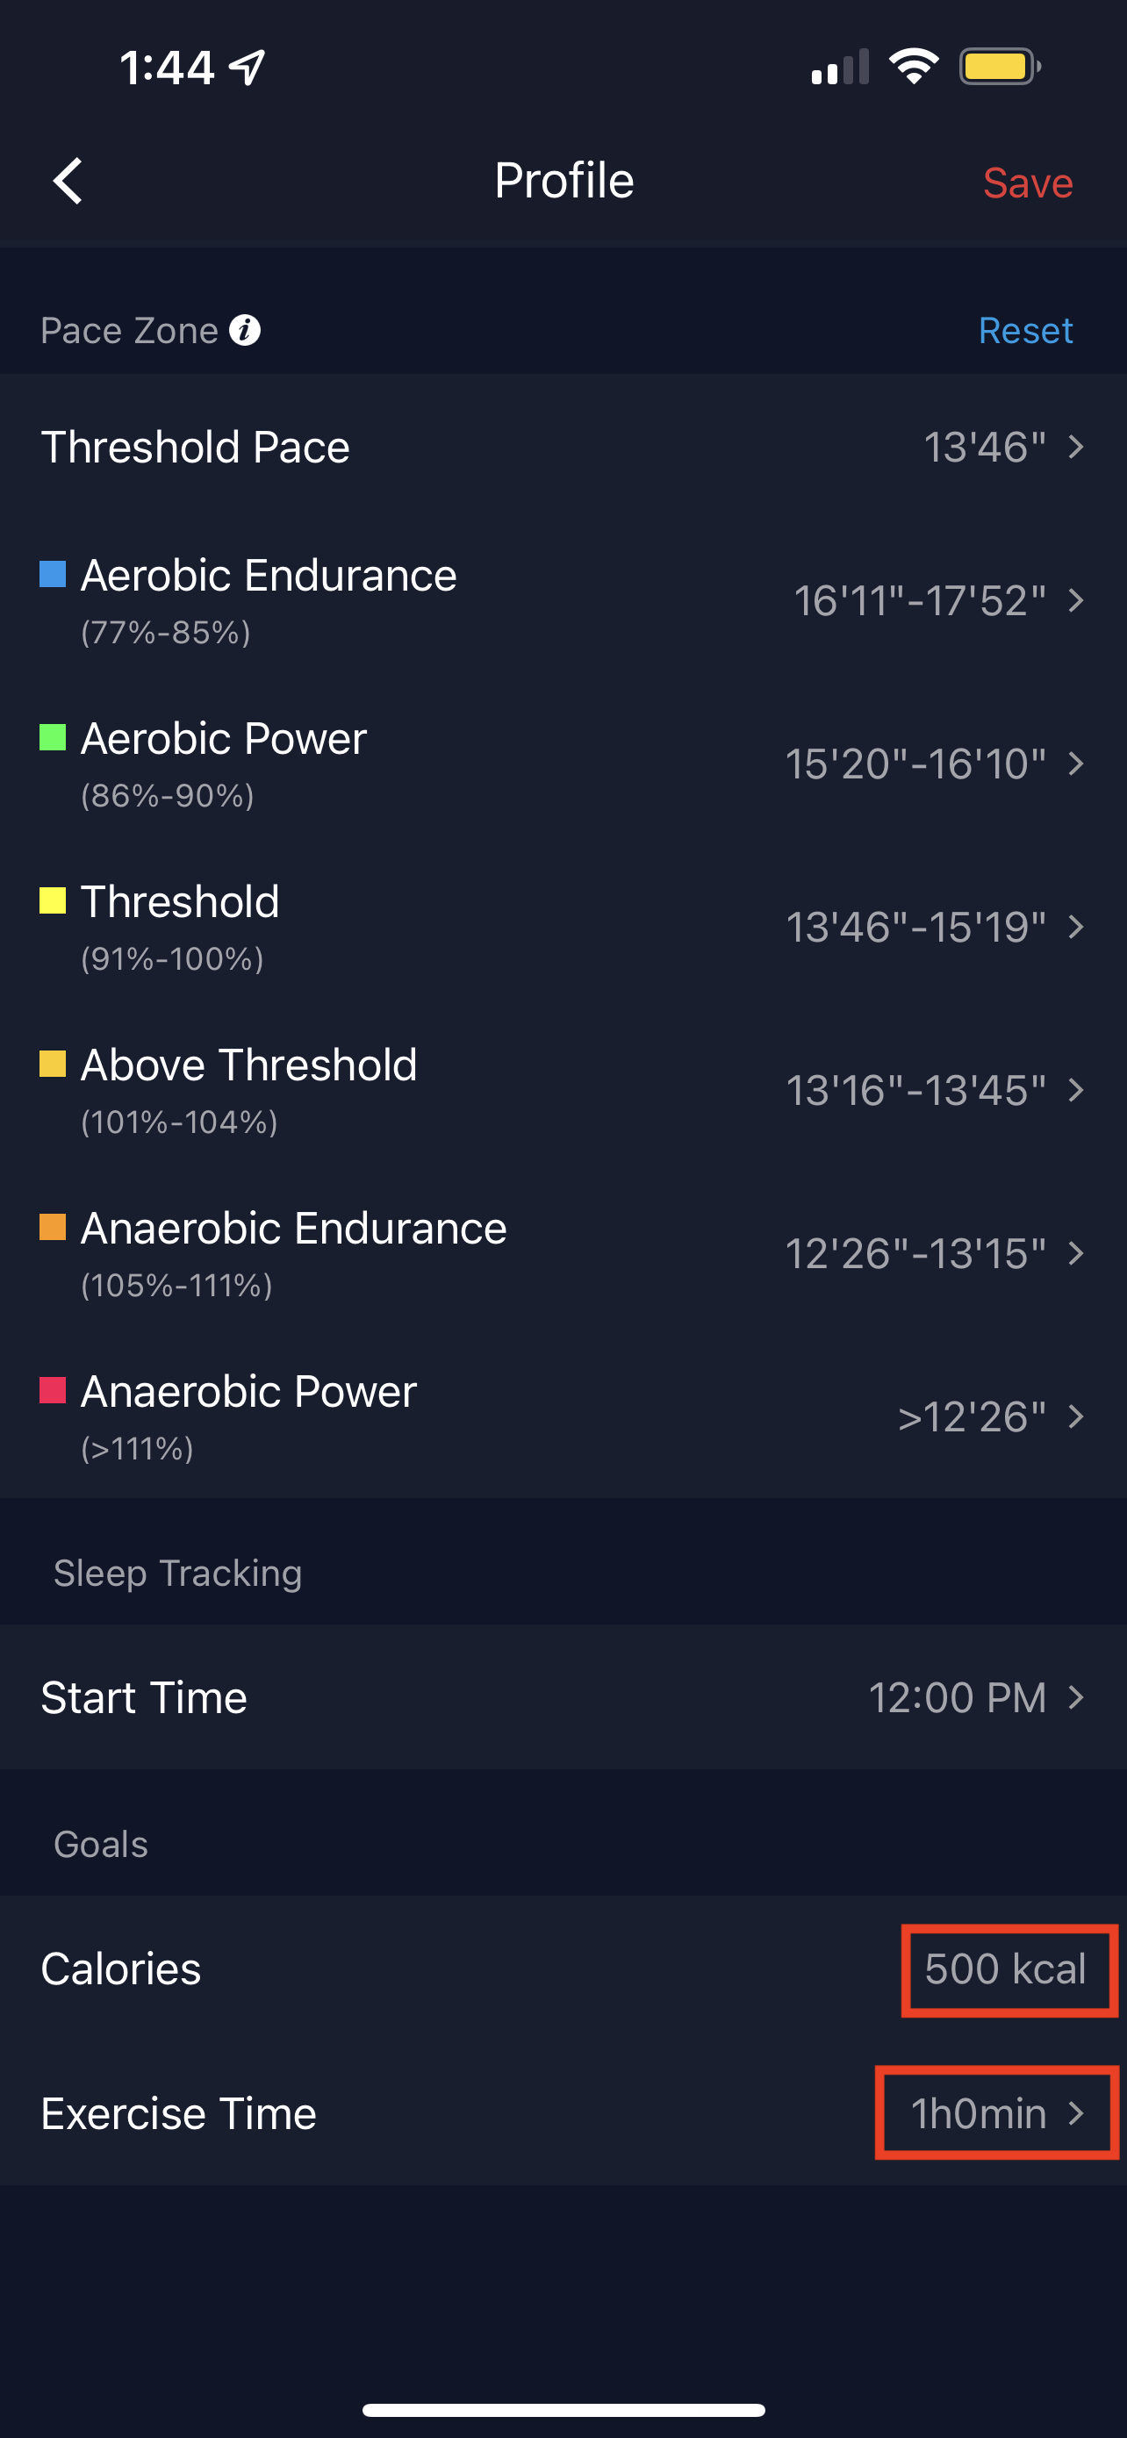This screenshot has height=2438, width=1127.
Task: Select the Above Threshold zone row
Action: pos(563,1090)
